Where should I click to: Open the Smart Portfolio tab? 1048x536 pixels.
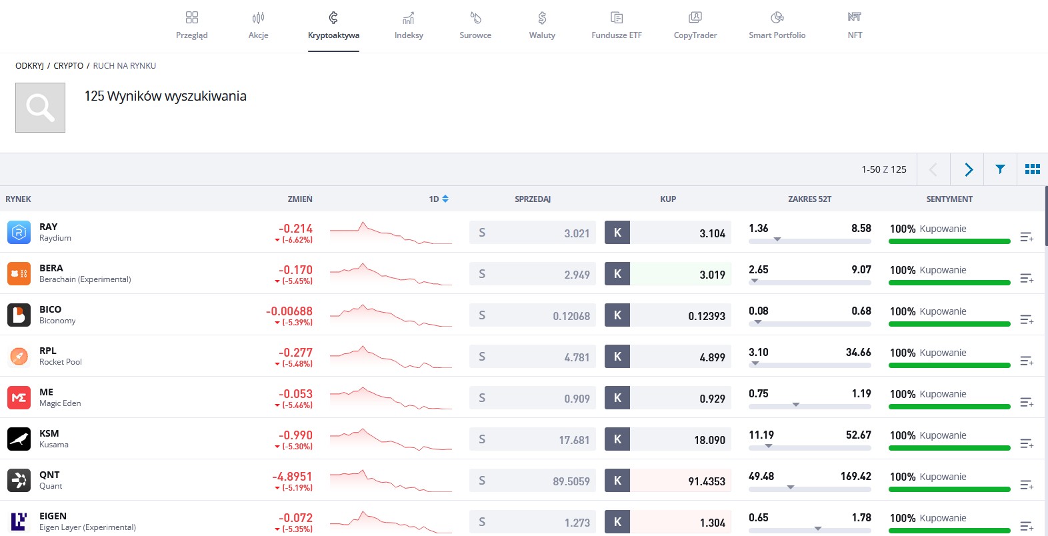click(x=777, y=25)
